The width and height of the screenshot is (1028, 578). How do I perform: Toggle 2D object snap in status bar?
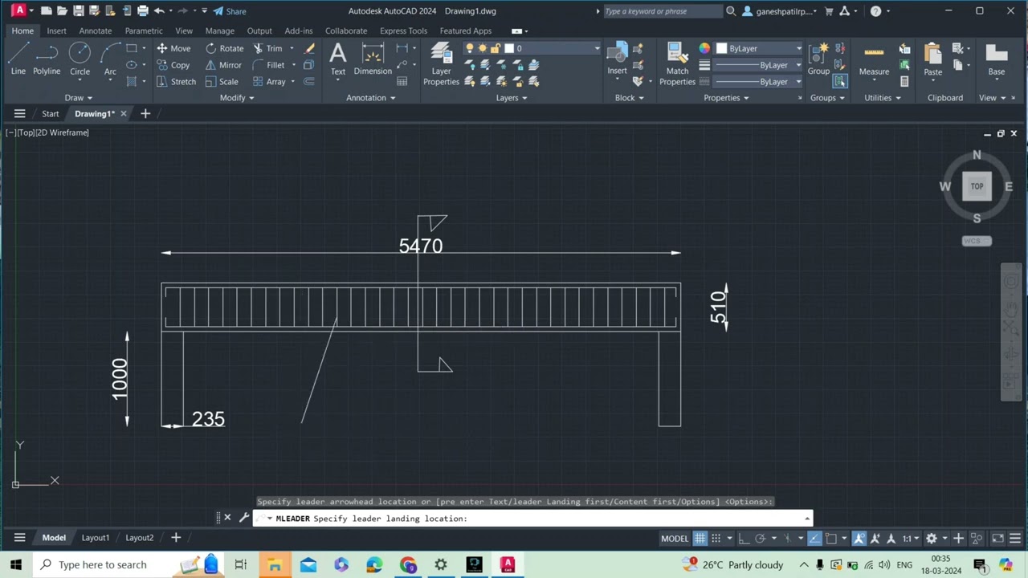pyautogui.click(x=831, y=539)
